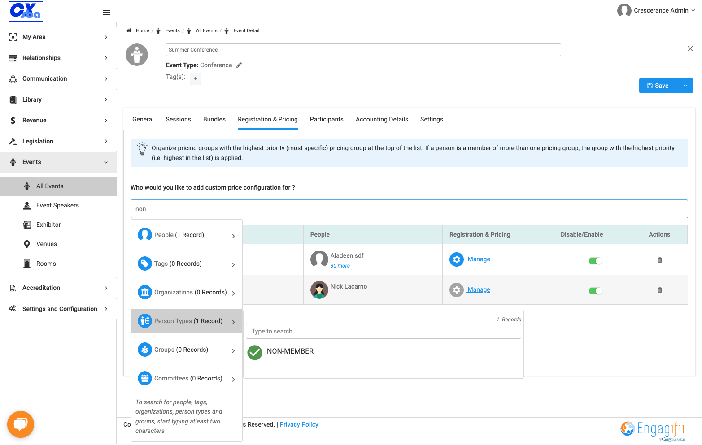
Task: Click the CX company logo
Action: pos(26,11)
